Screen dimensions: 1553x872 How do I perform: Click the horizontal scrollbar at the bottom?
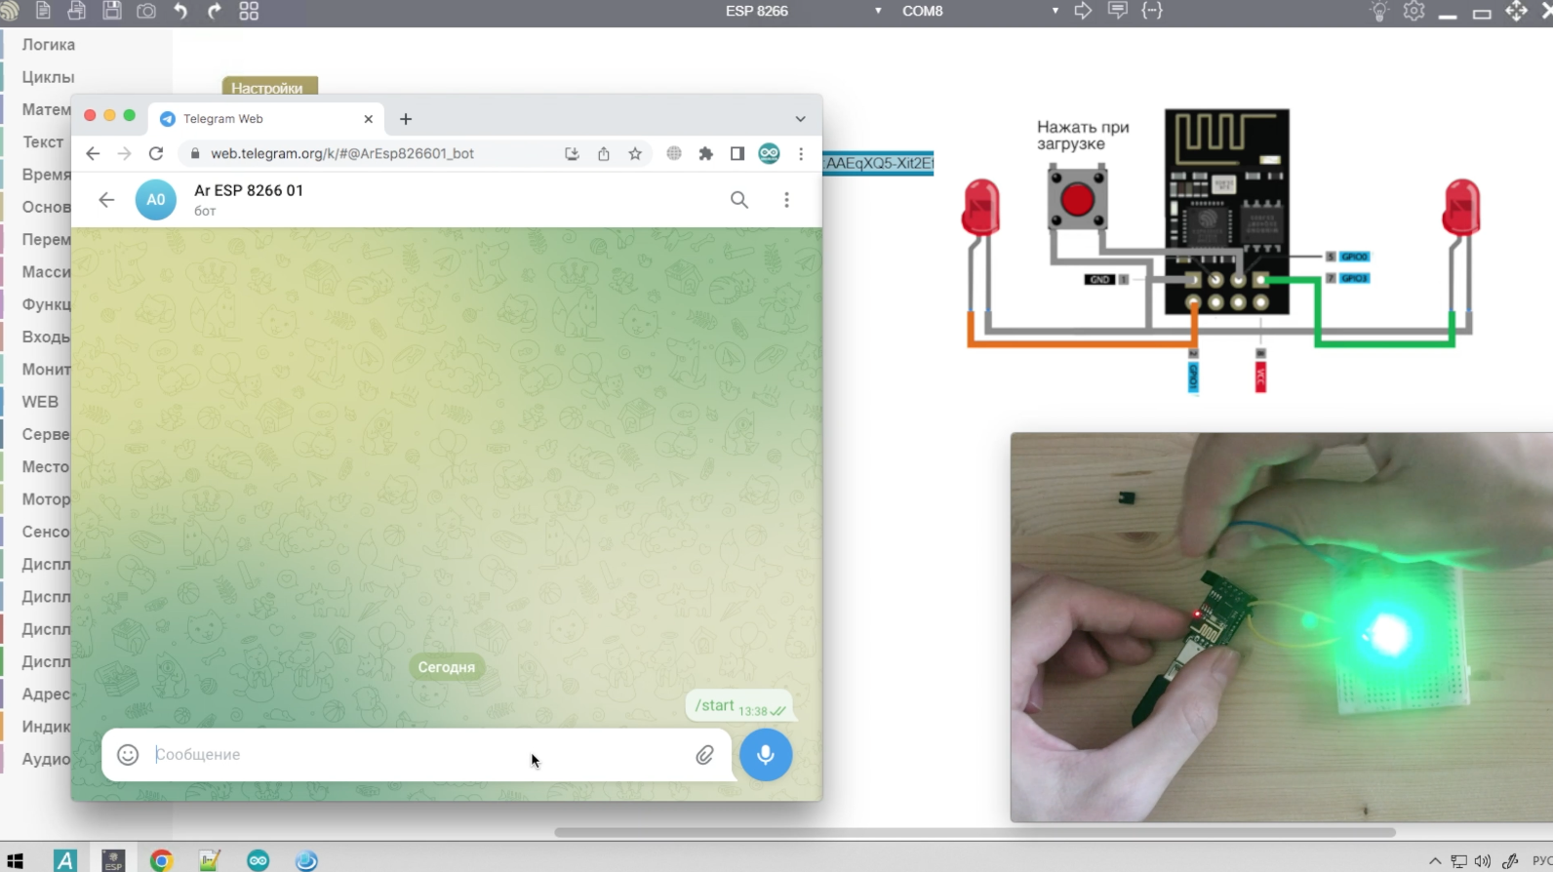tap(975, 832)
